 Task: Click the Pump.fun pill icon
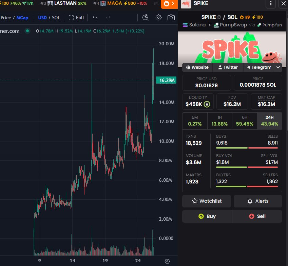coord(259,25)
